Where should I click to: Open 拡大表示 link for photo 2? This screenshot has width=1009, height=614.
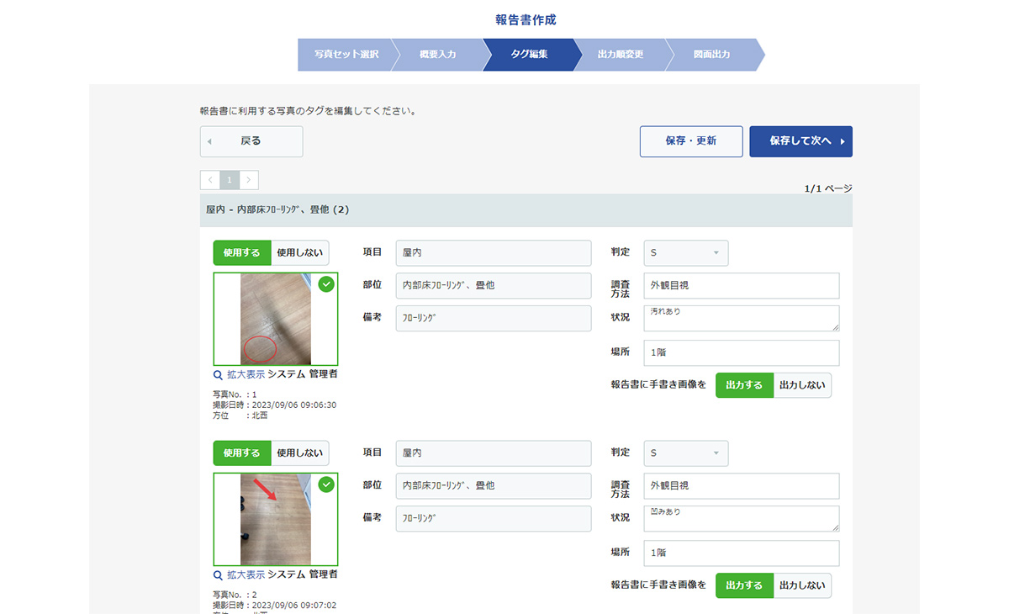(246, 574)
